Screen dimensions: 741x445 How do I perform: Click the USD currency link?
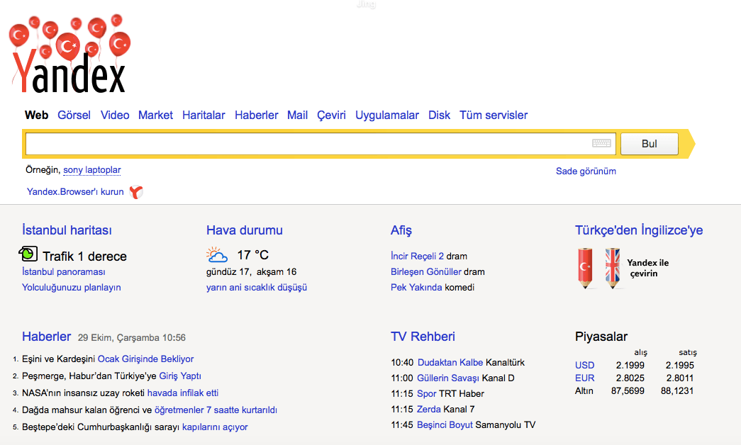(x=584, y=365)
